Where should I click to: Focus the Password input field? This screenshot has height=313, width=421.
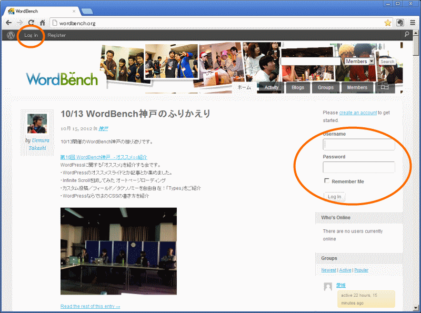pos(359,167)
